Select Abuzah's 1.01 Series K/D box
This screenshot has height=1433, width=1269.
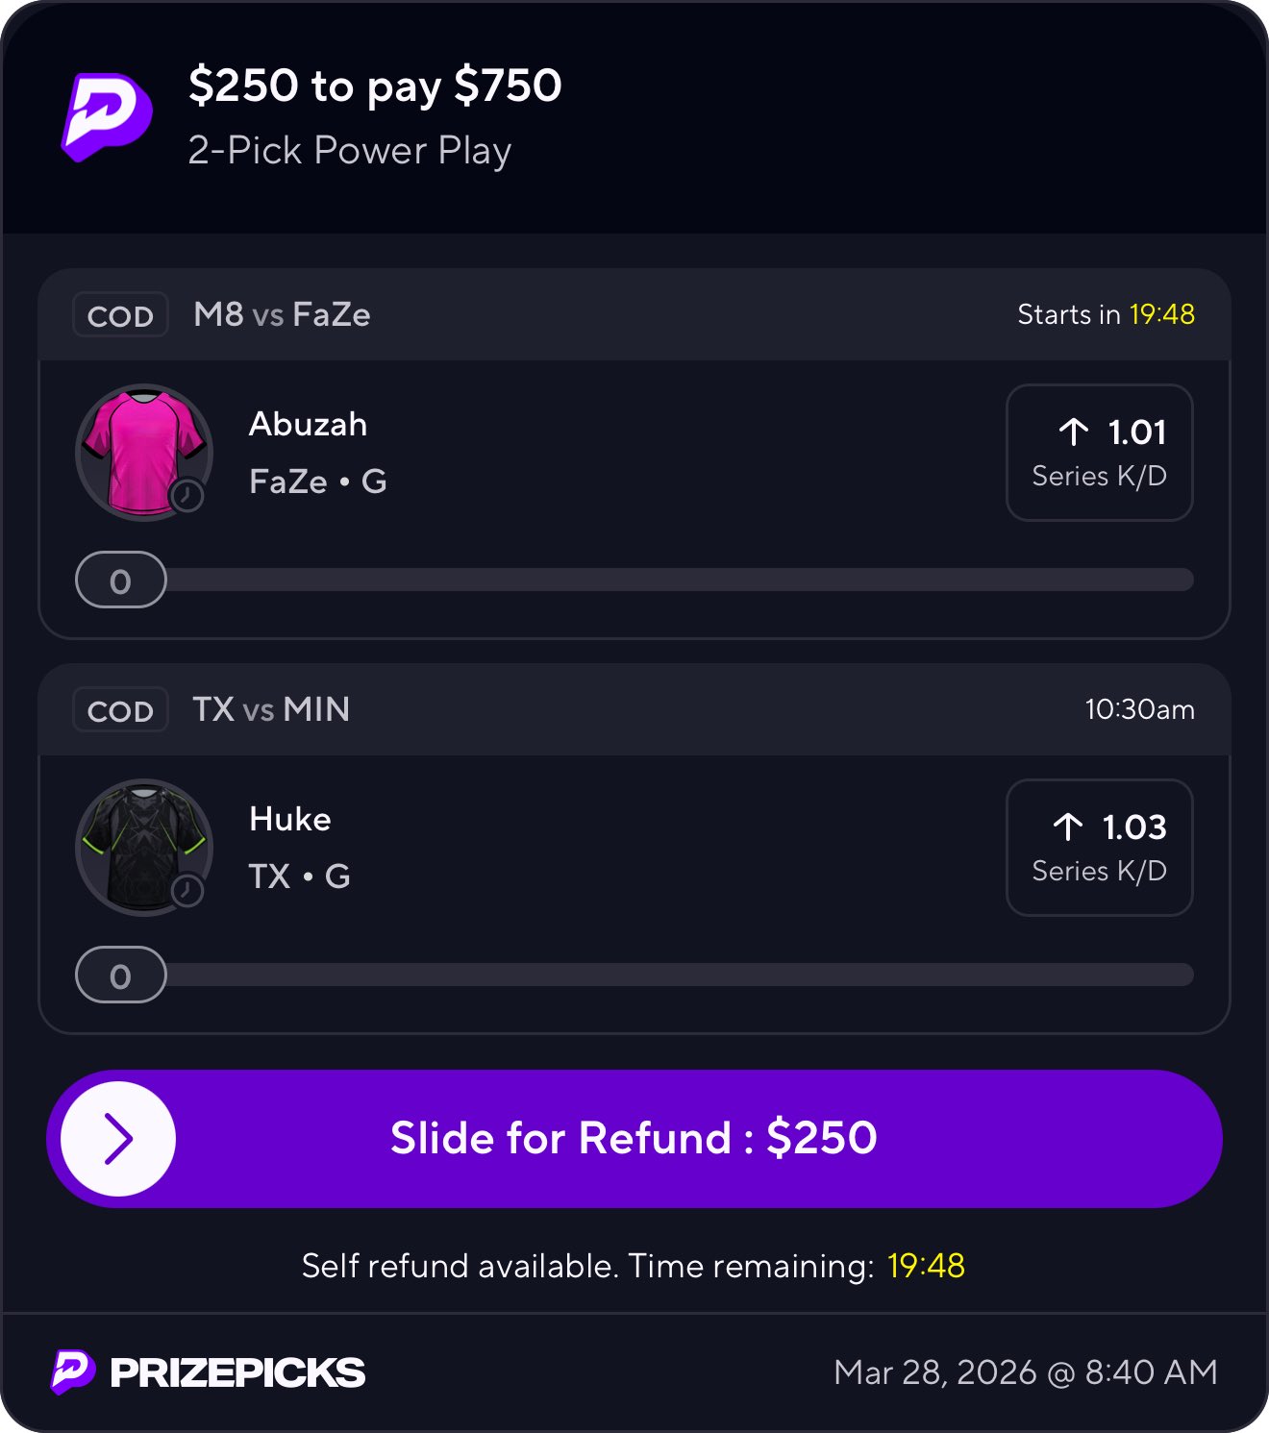[x=1099, y=453]
